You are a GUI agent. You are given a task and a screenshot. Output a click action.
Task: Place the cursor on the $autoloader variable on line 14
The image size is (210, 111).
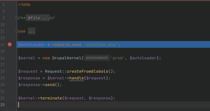click(x=32, y=45)
